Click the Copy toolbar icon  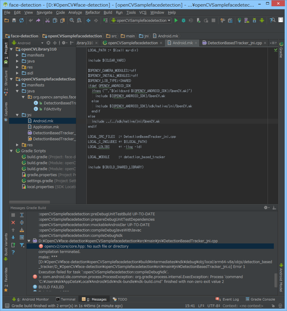pyautogui.click(x=55, y=20)
